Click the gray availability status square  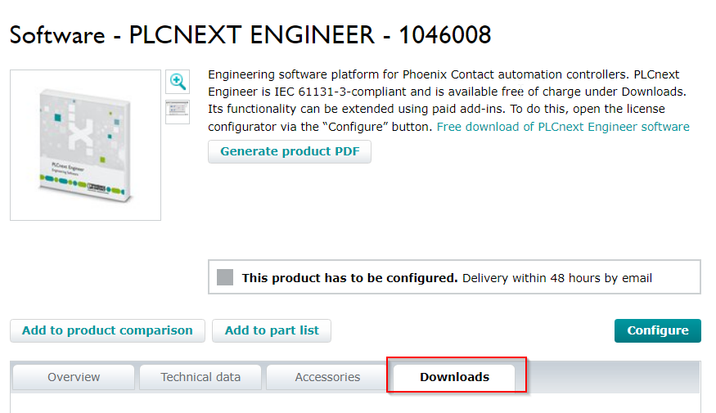click(225, 277)
